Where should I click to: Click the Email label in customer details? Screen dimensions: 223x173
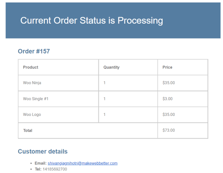coord(40,163)
